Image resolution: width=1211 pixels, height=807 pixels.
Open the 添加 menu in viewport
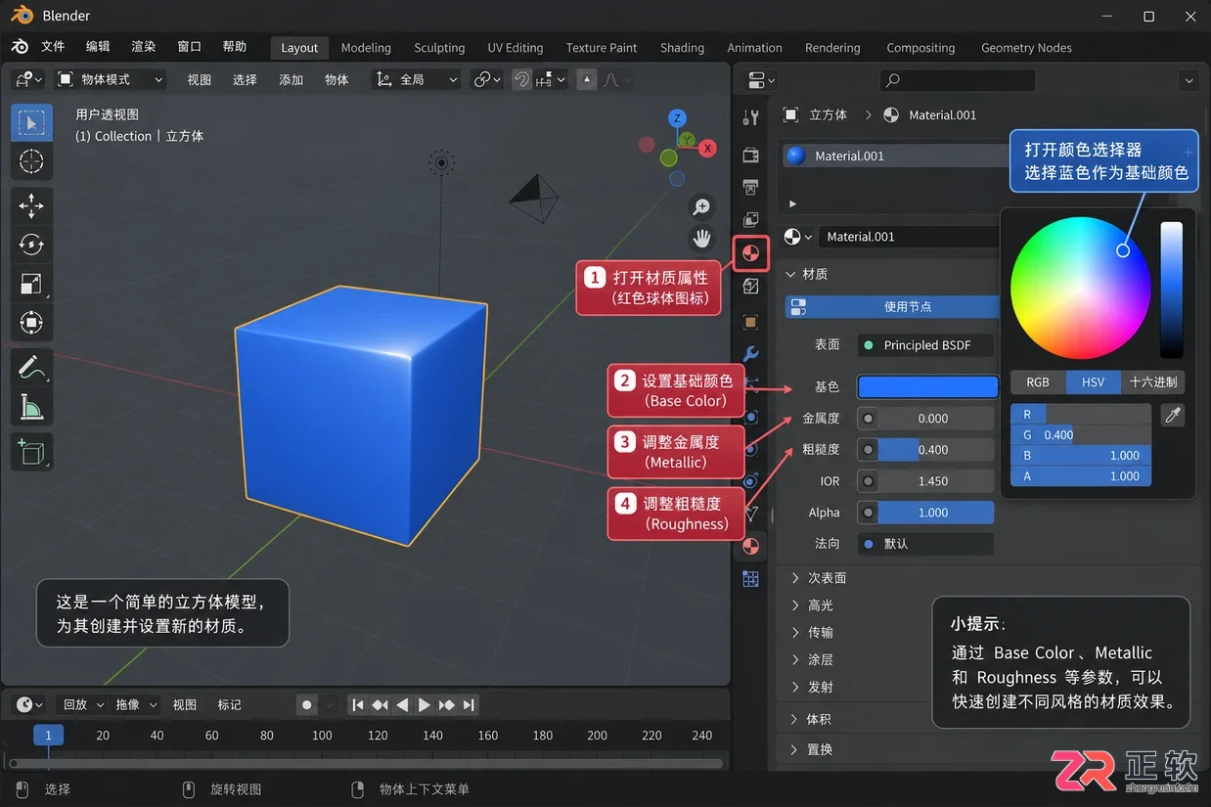click(292, 79)
